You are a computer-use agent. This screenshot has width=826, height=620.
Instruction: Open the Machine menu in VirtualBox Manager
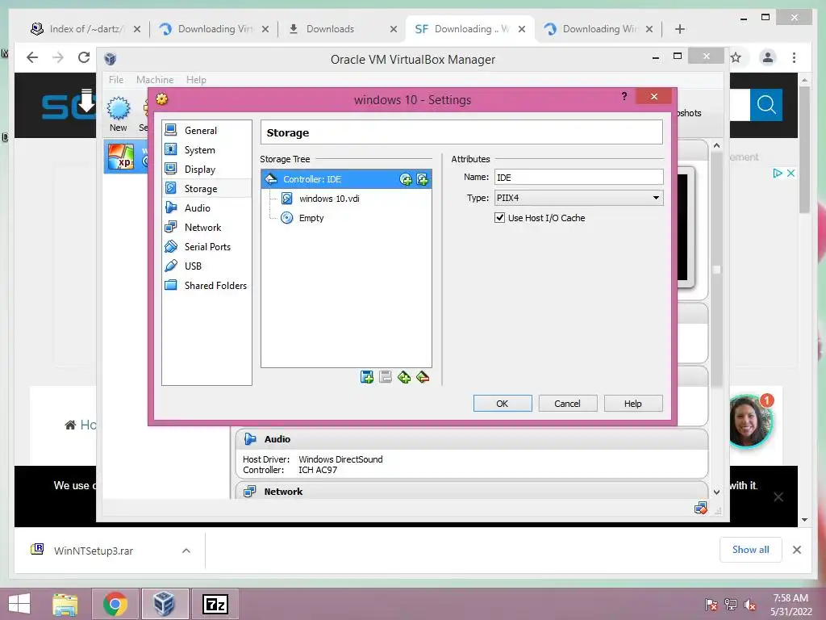tap(155, 80)
